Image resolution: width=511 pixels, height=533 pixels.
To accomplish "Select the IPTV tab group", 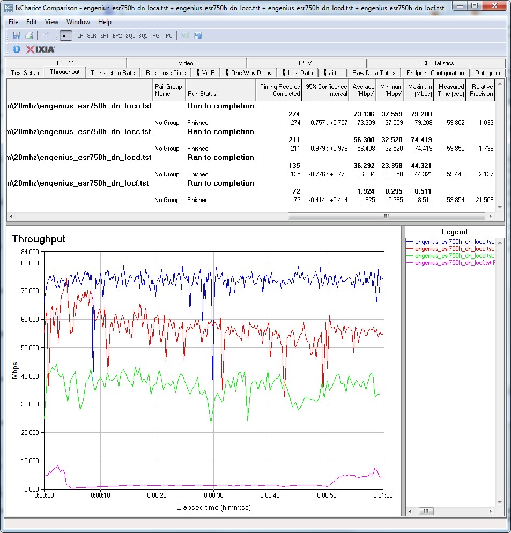I will pos(305,63).
